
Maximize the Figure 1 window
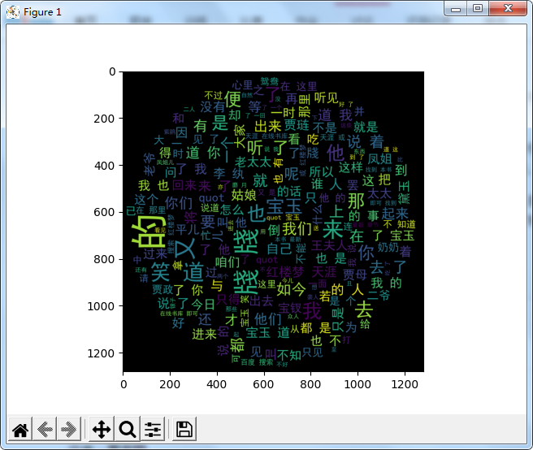tap(478, 8)
